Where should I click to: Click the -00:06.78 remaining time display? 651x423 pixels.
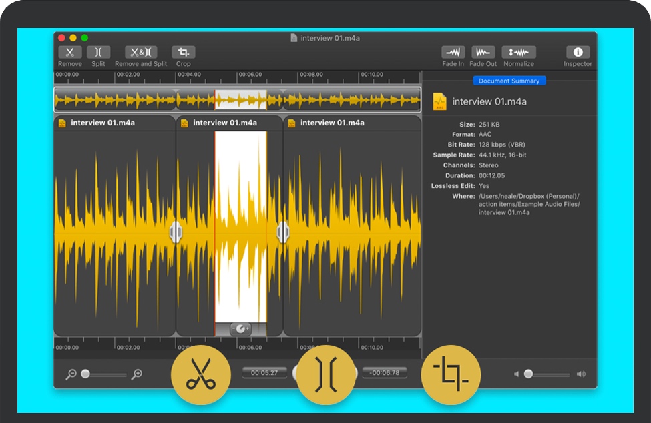point(384,372)
